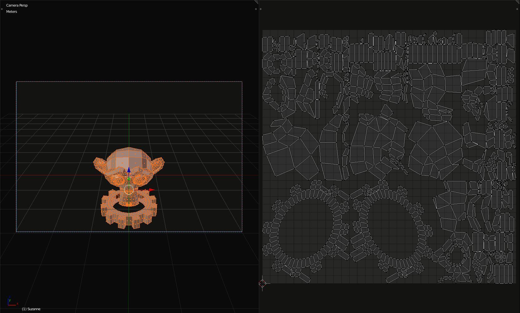Click the "Meters" unit label
The width and height of the screenshot is (520, 313).
[x=12, y=12]
